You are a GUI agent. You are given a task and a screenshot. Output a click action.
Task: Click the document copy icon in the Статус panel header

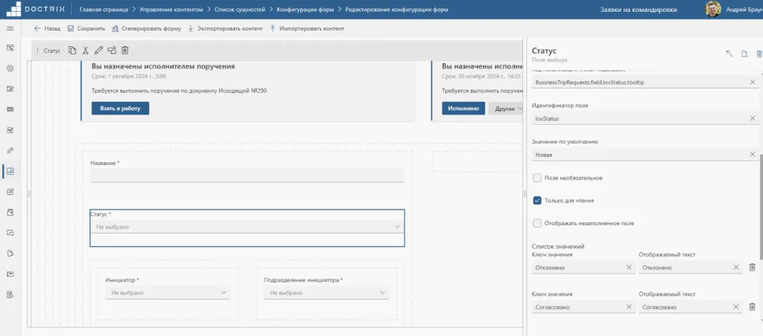point(744,54)
